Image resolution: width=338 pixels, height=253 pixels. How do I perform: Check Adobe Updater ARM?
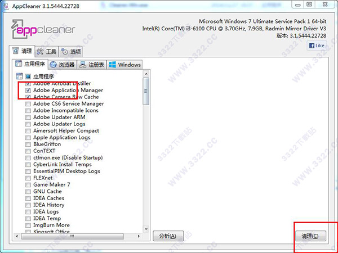28,118
